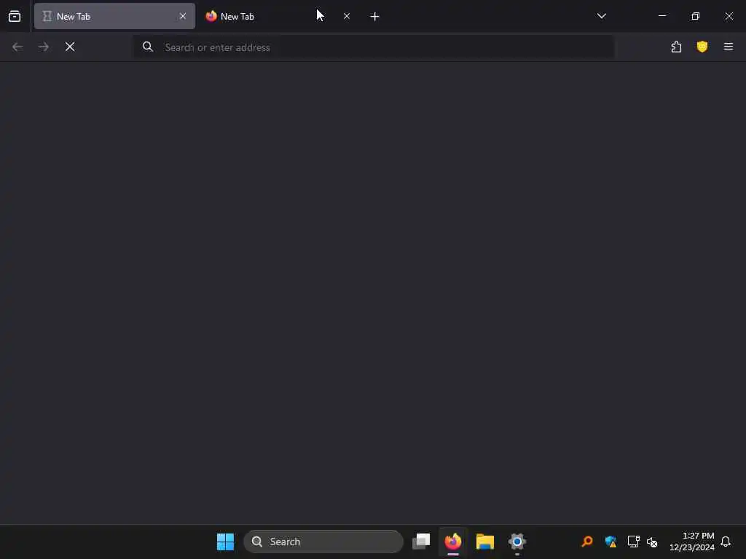Open Firefox View recent browsing icon
Image resolution: width=746 pixels, height=559 pixels.
point(15,16)
